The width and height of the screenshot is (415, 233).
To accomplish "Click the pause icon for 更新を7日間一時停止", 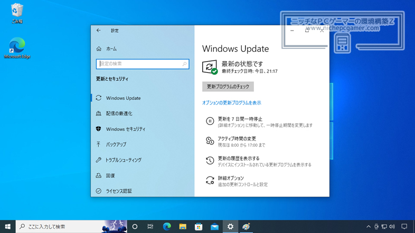I will [x=210, y=121].
